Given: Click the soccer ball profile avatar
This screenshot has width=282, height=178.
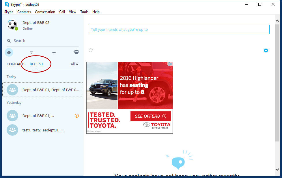Looking at the screenshot, I should click(x=12, y=25).
